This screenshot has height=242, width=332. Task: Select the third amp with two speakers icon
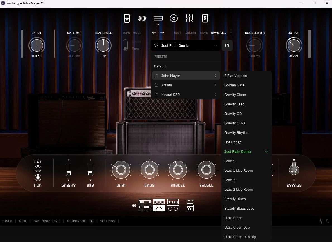[173, 205]
